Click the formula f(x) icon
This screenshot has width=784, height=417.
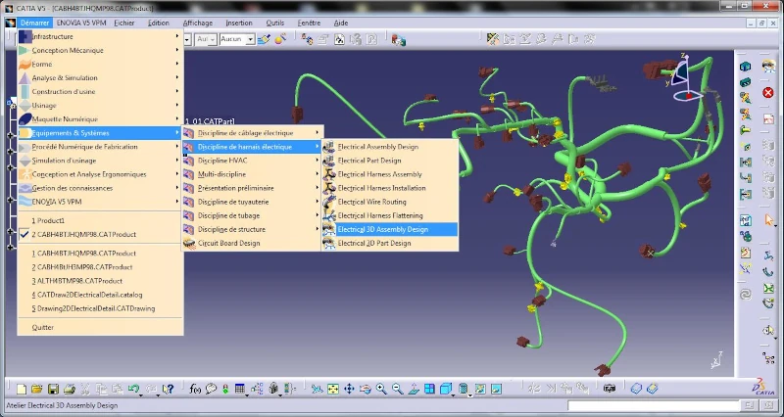tap(195, 389)
